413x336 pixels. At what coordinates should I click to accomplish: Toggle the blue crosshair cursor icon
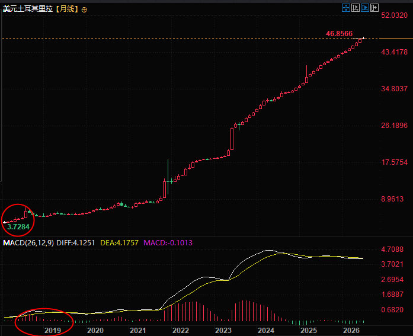(346, 8)
